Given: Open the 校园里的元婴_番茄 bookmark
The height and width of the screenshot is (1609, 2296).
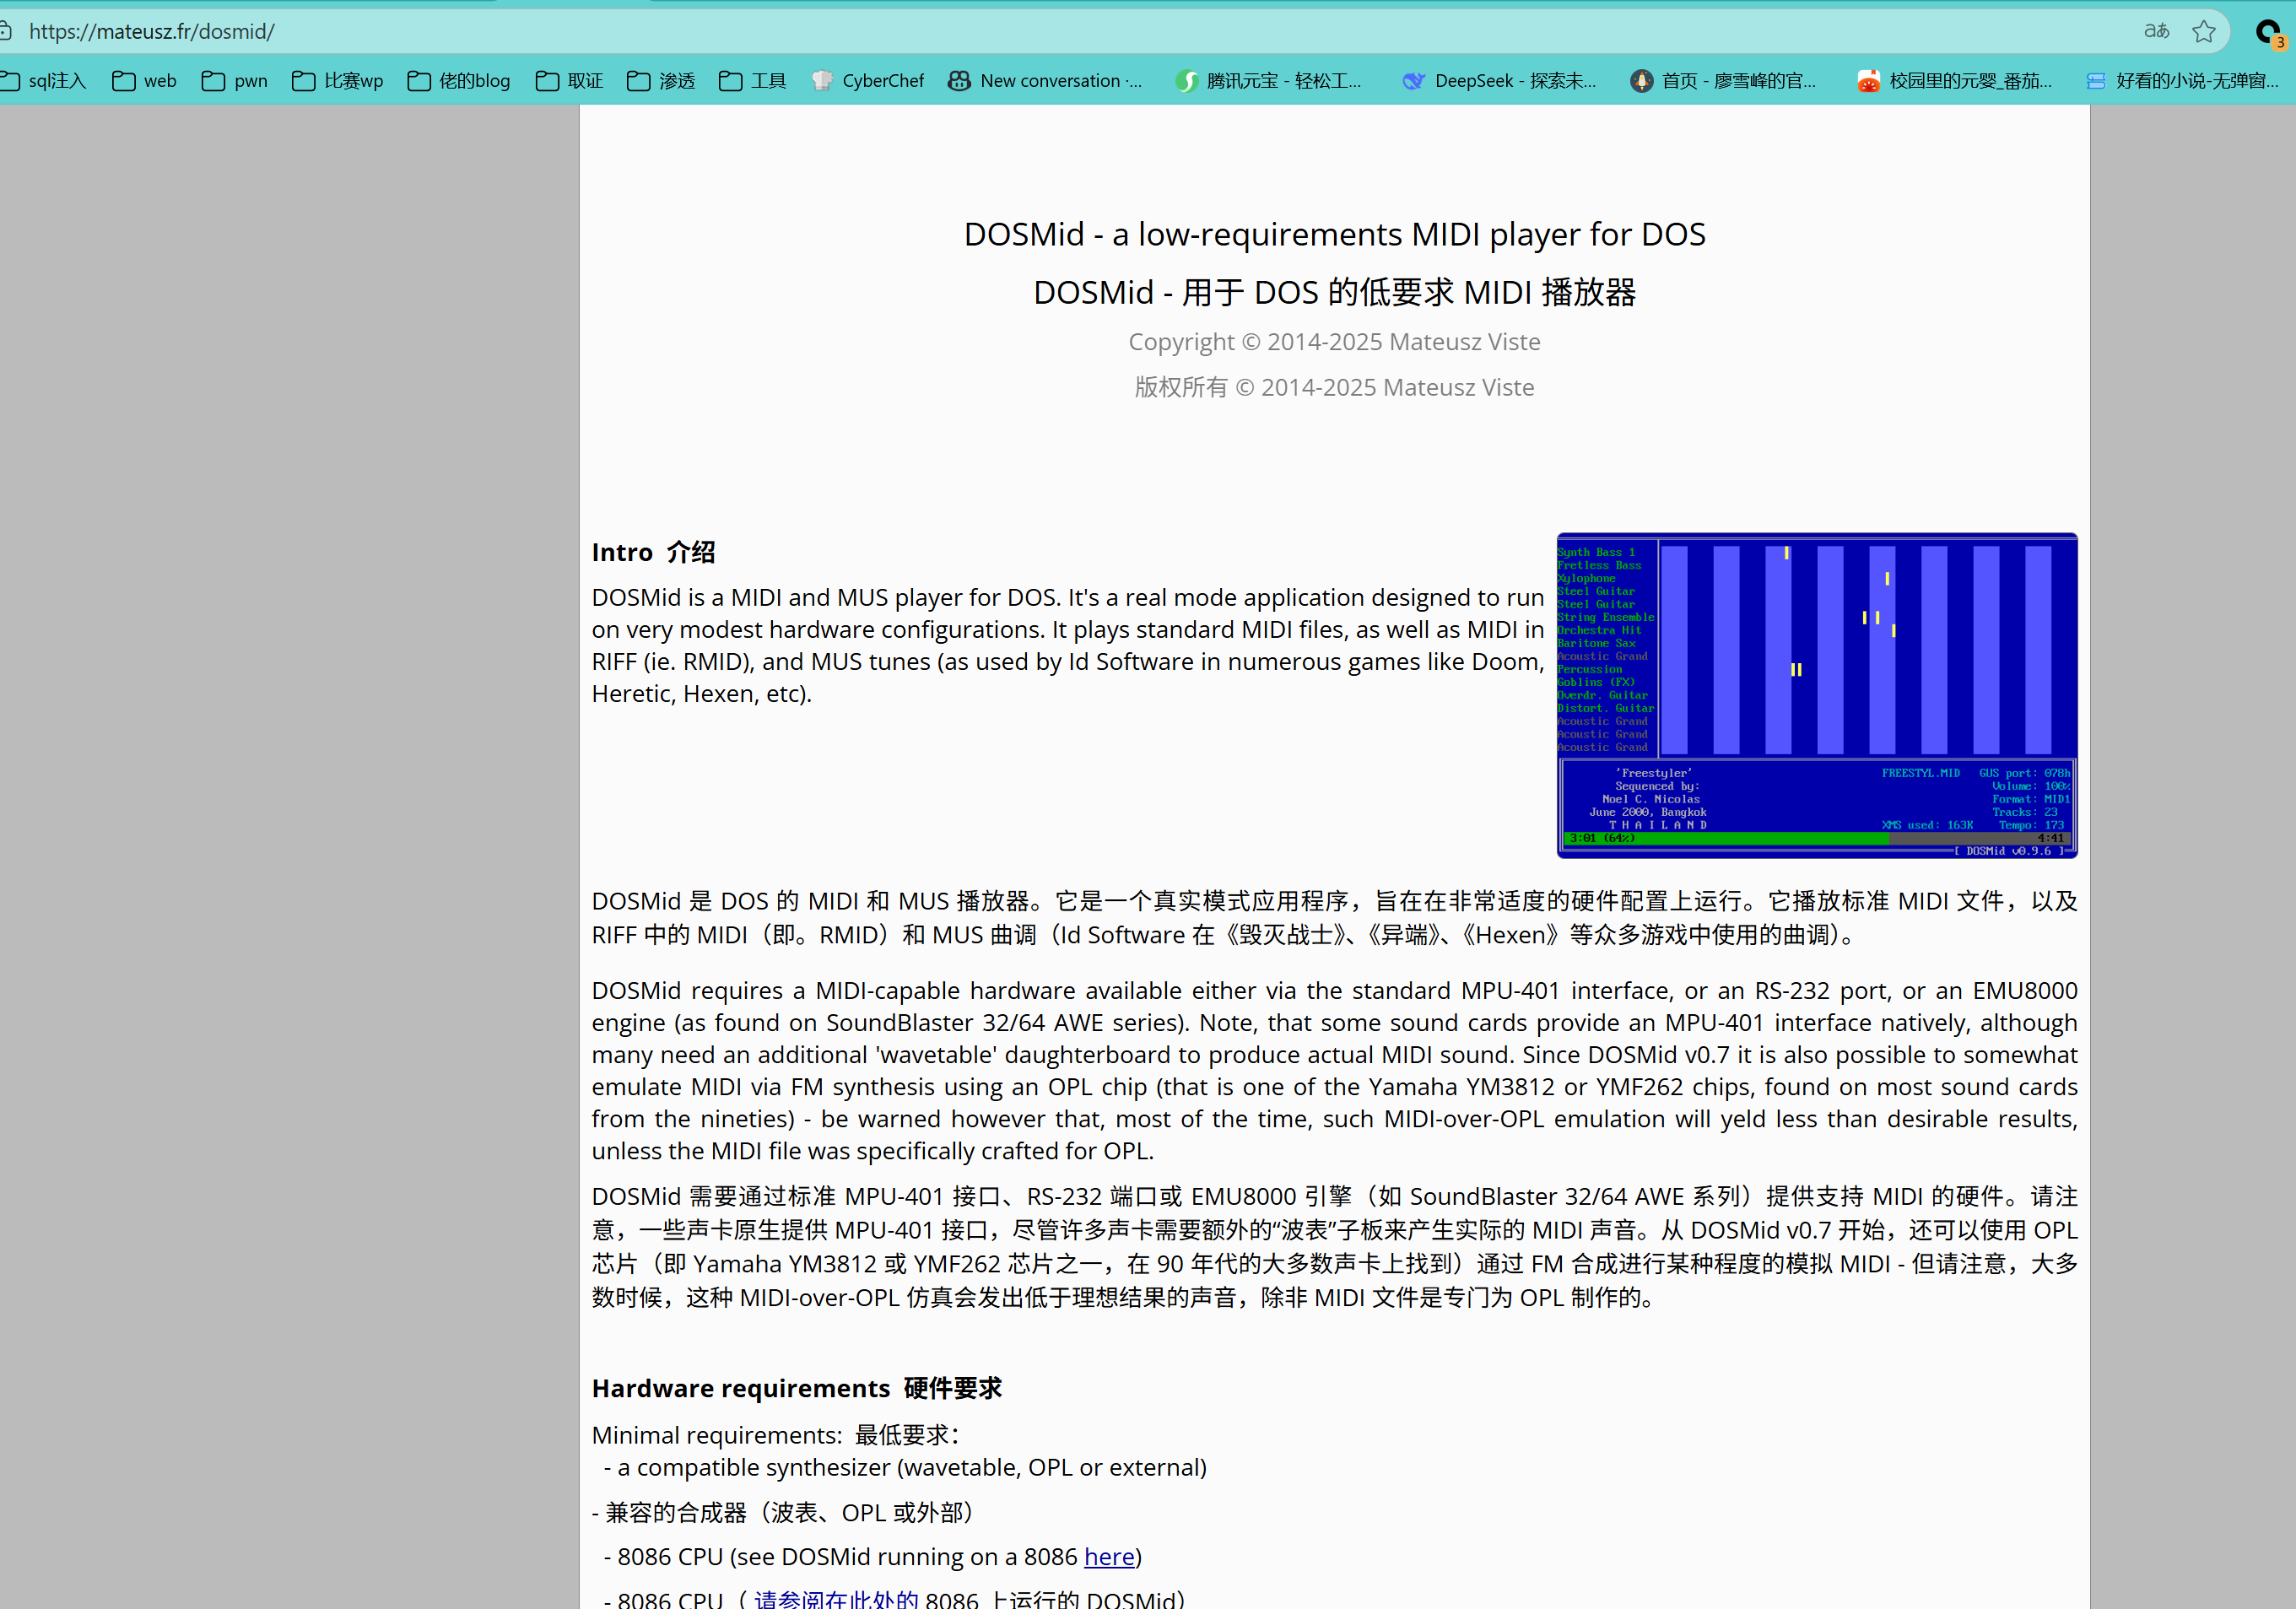Looking at the screenshot, I should pyautogui.click(x=1955, y=80).
